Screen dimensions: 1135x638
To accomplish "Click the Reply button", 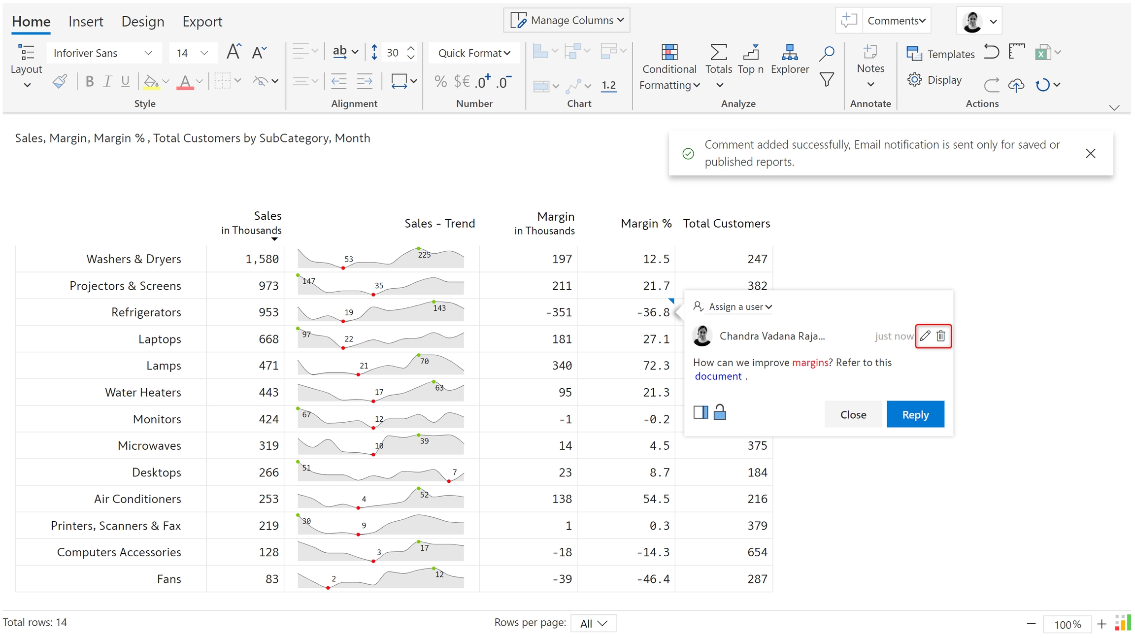I will [915, 414].
